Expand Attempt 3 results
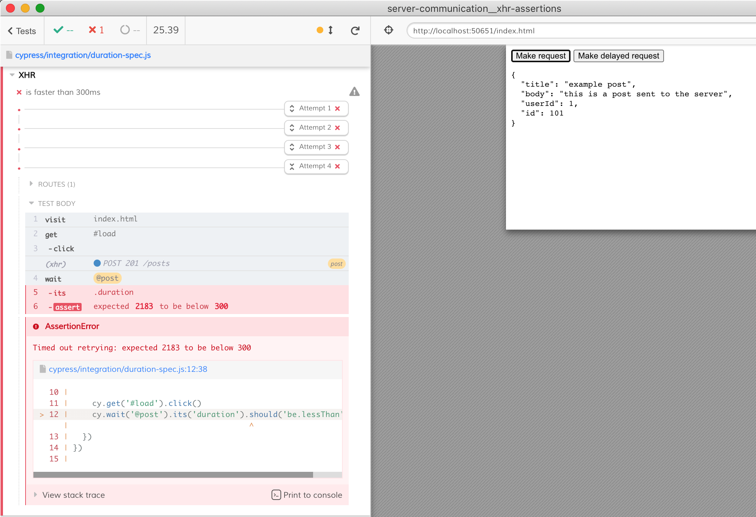This screenshot has height=517, width=756. (x=316, y=147)
